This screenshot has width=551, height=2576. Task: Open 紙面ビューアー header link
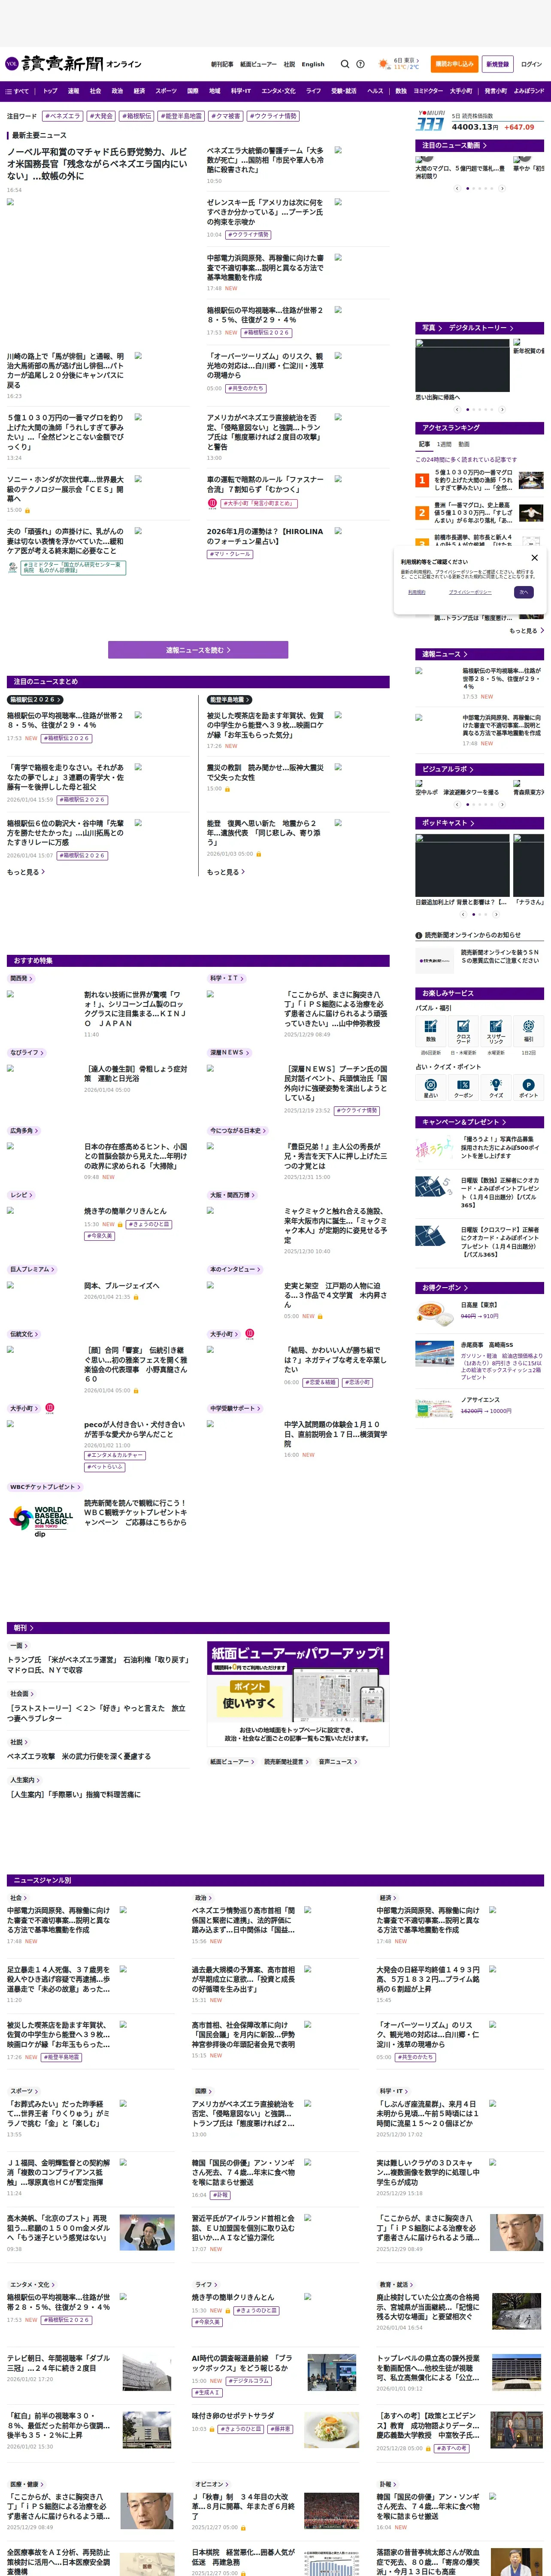[x=259, y=64]
